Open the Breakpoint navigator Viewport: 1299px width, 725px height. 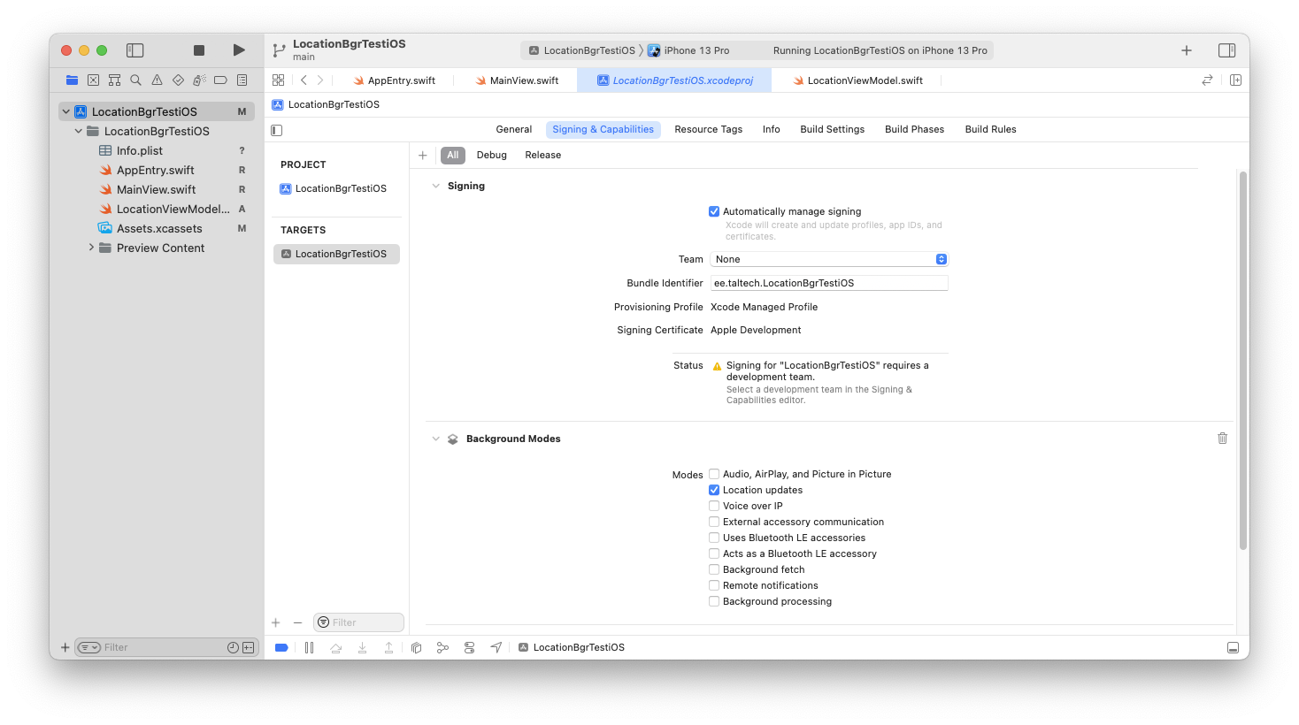[x=220, y=80]
